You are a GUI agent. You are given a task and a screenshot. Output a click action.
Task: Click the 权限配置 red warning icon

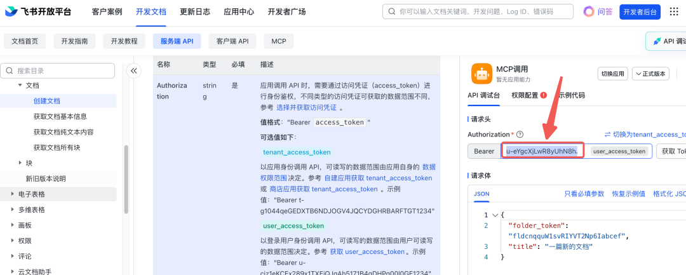click(x=543, y=95)
